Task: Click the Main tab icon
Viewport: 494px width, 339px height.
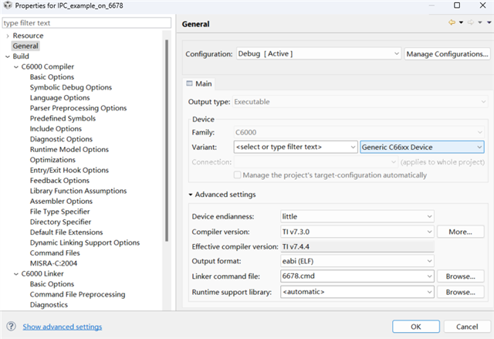Action: [x=190, y=84]
